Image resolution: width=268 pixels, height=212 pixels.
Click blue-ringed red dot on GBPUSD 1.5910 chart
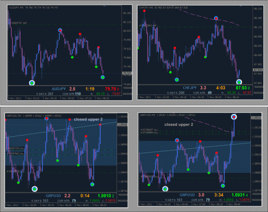click(x=46, y=118)
